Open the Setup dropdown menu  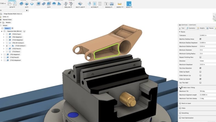(12, 7)
